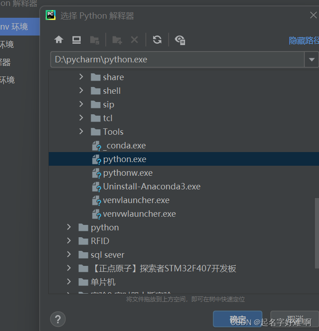319x331 pixels.
Task: Click the folder icon beside sql sever
Action: 83,255
